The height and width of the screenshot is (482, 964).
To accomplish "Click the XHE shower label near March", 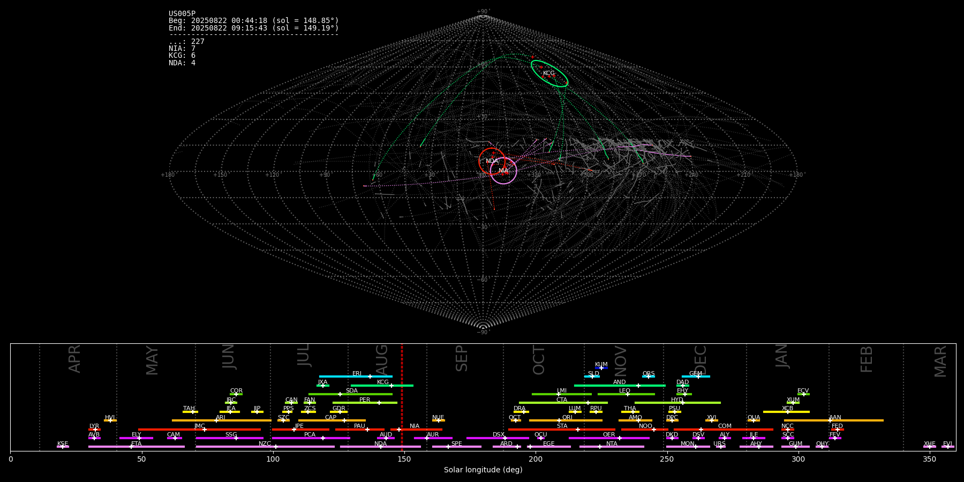I will point(930,444).
